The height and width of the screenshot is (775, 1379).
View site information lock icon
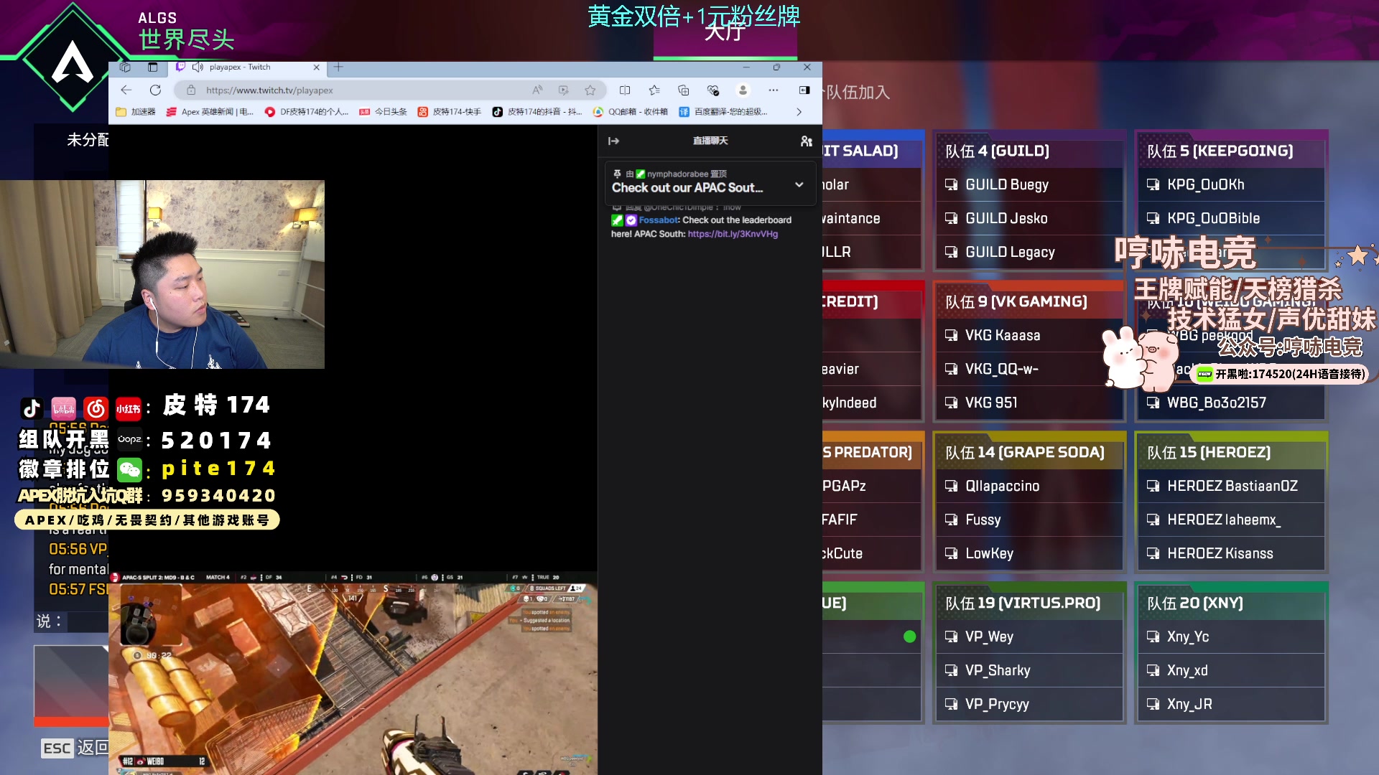point(191,90)
